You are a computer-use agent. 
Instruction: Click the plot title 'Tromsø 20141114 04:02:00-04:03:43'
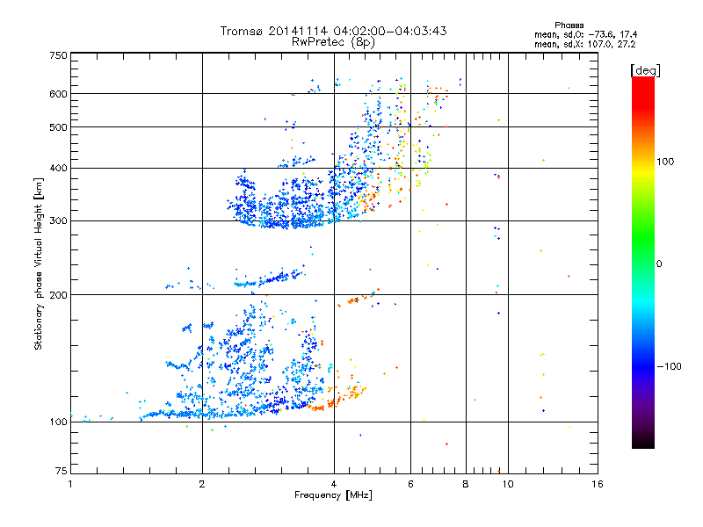pyautogui.click(x=333, y=31)
